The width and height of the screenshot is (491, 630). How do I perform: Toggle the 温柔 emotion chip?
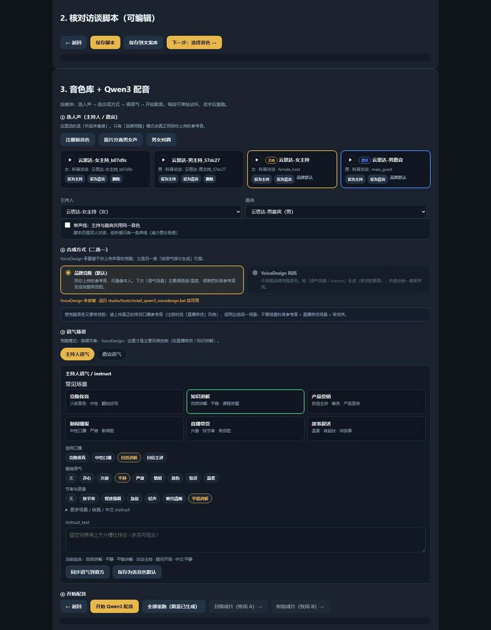click(x=211, y=478)
